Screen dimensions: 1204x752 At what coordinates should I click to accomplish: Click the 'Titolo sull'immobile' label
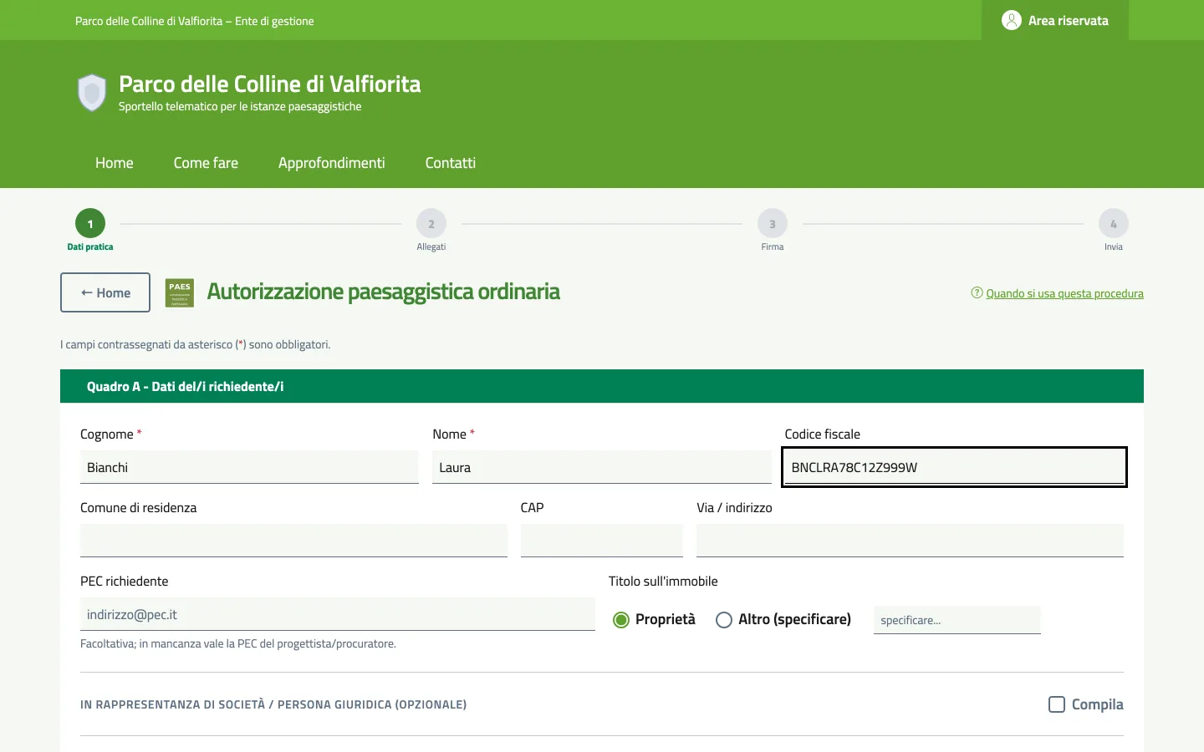click(663, 582)
